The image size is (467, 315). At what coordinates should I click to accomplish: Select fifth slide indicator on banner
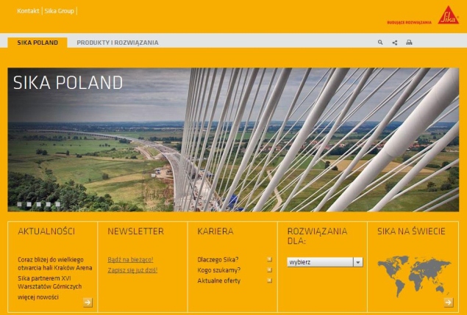58,204
